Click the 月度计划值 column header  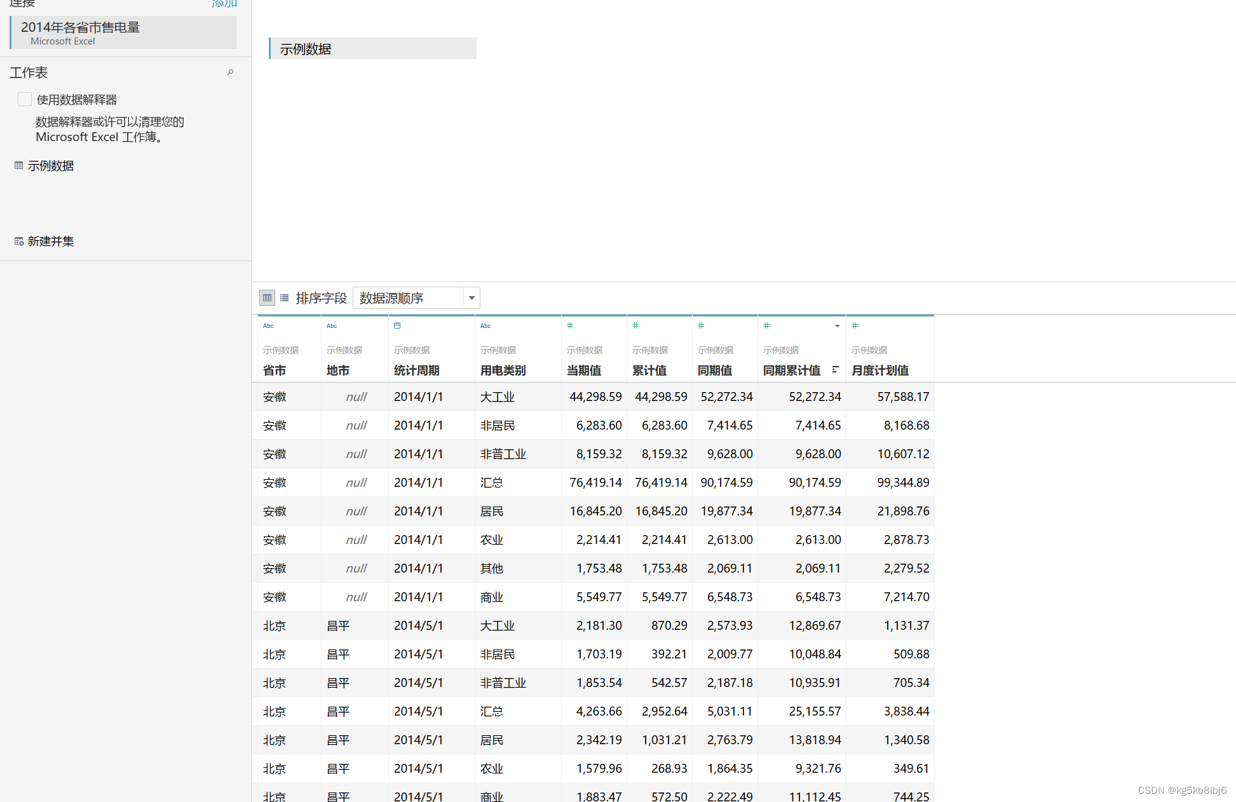[x=880, y=370]
